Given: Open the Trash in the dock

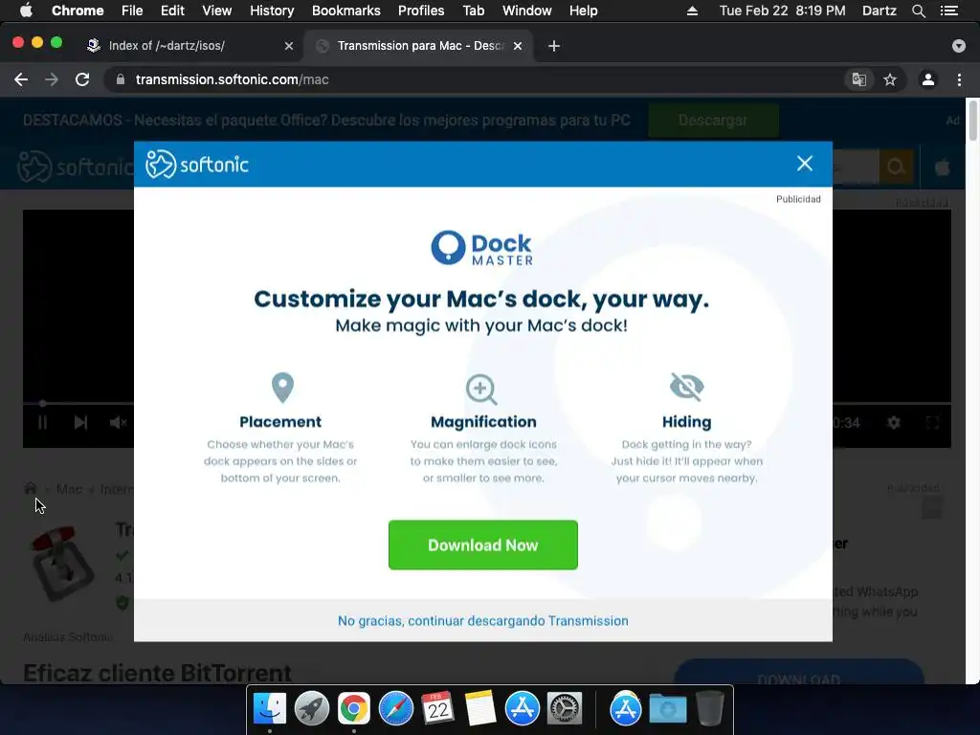Looking at the screenshot, I should point(710,709).
